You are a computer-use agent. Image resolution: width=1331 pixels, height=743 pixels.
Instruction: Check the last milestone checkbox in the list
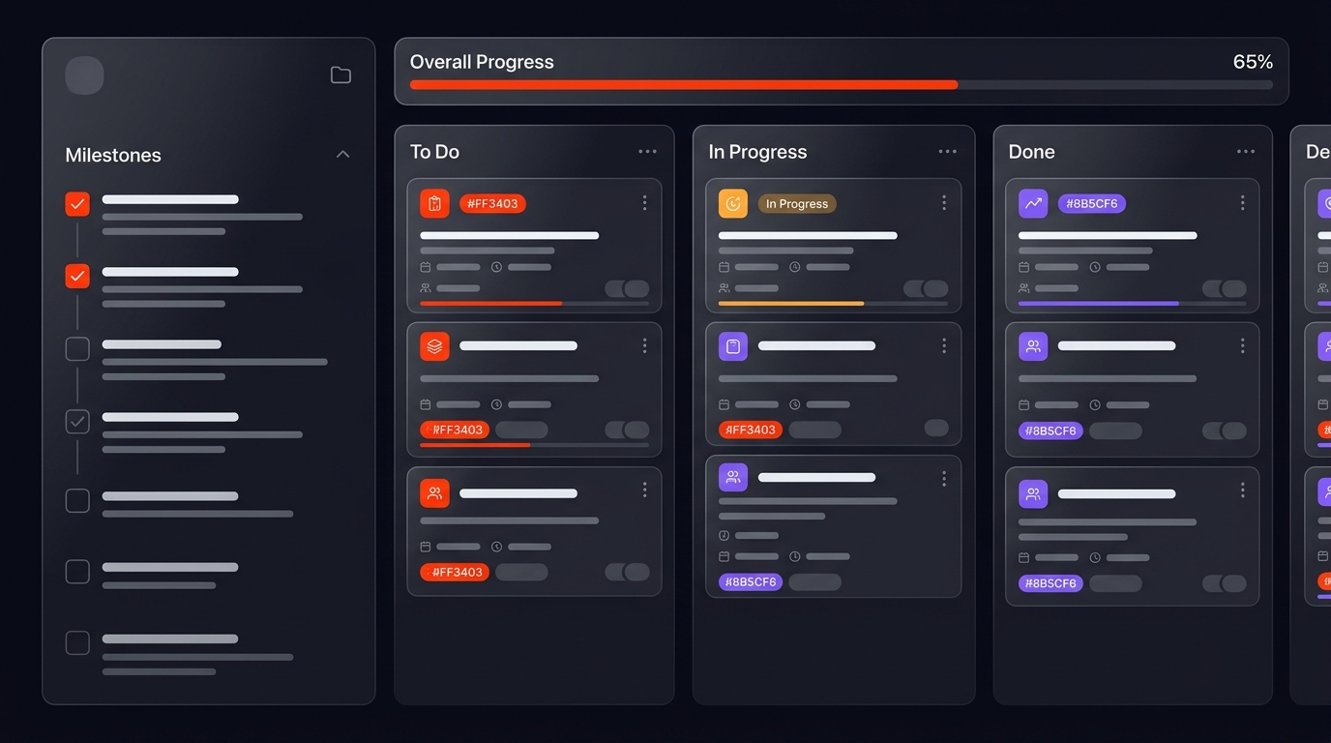click(77, 643)
